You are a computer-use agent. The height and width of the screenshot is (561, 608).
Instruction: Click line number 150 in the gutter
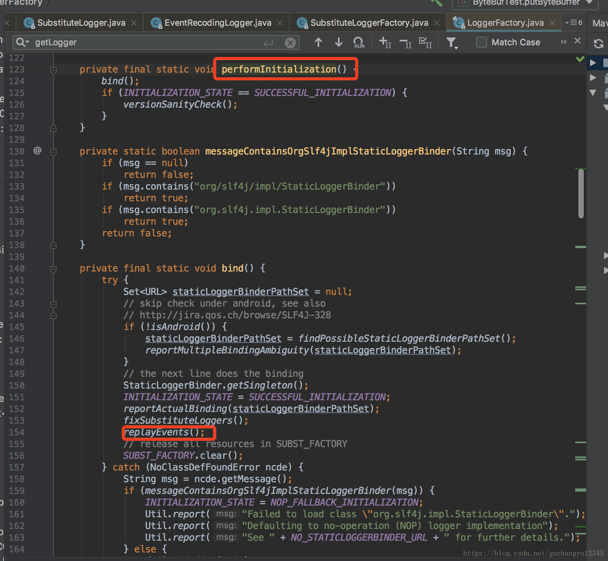coord(17,385)
